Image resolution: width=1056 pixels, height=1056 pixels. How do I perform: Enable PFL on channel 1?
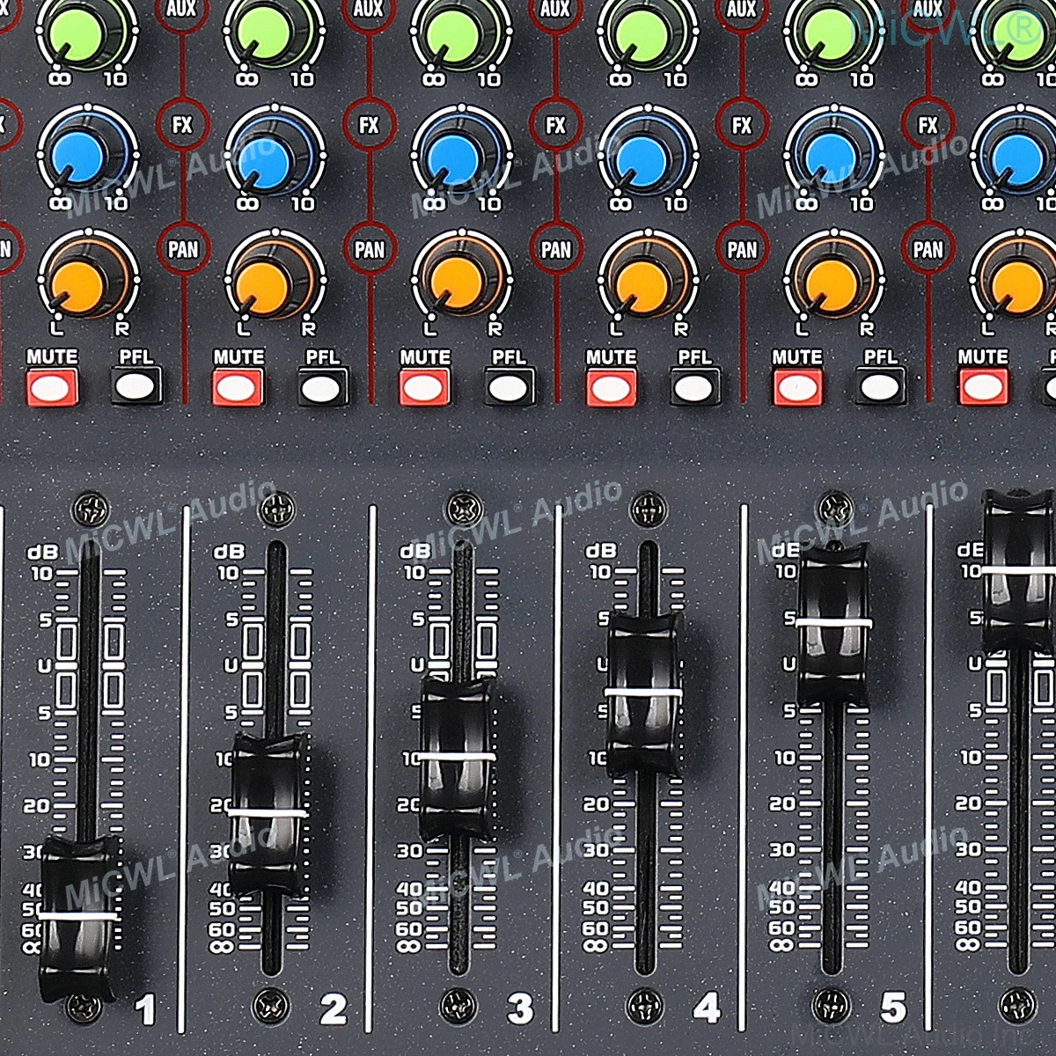(x=136, y=385)
